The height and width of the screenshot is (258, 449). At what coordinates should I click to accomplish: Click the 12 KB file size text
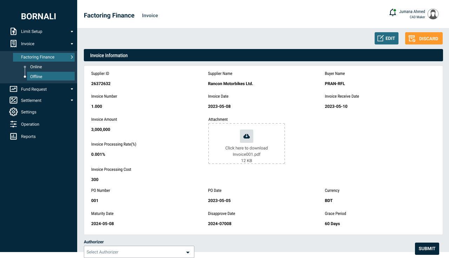pos(247,161)
